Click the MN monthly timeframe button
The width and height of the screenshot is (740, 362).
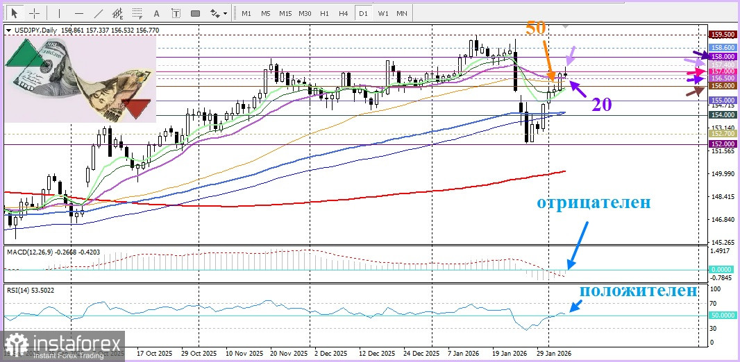point(402,13)
